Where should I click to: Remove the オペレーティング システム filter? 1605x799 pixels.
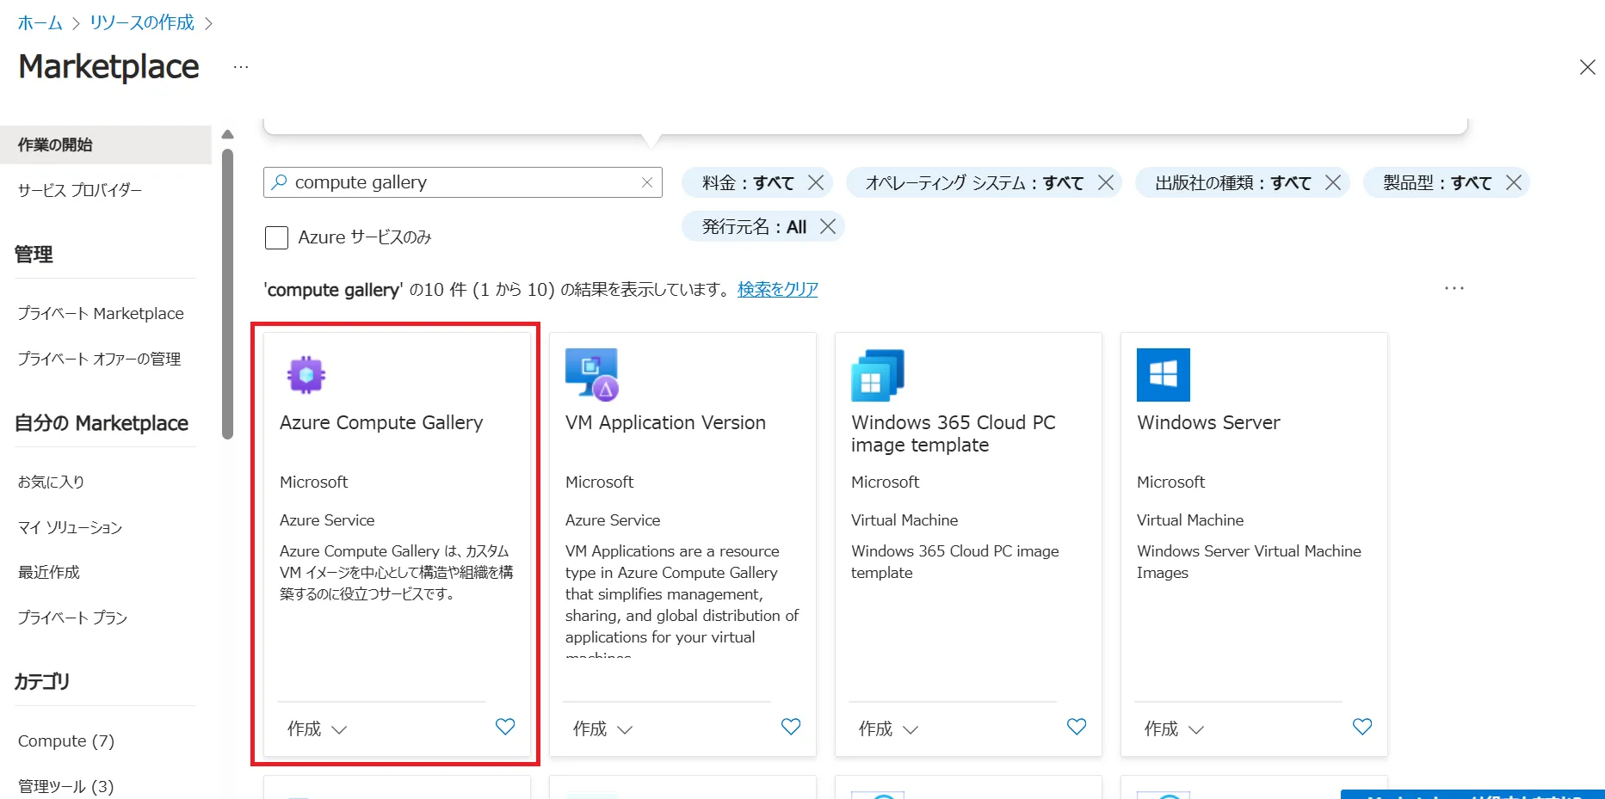coord(1106,182)
